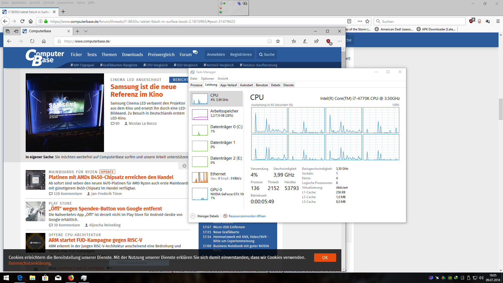Screen dimensions: 503x283
Task: Click uBlock Origin icon in Edge toolbar
Action: point(328,41)
